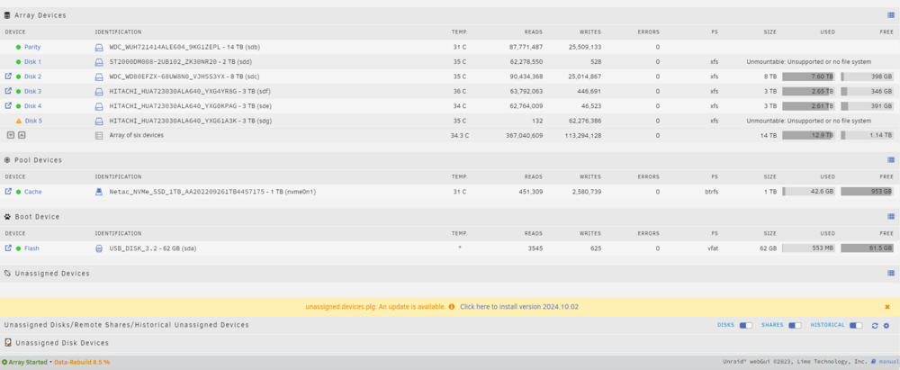Viewport: 900px width, 370px height.
Task: Open Disk 2 browse icon
Action: [8, 76]
